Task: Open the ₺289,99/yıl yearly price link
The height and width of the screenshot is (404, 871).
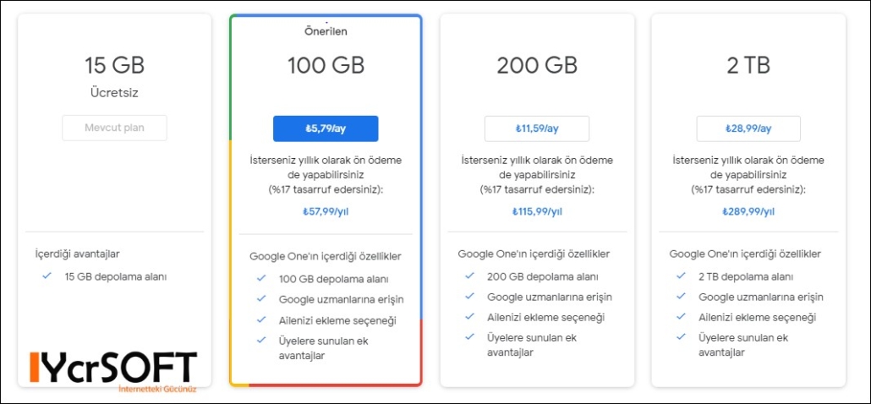Action: 748,211
